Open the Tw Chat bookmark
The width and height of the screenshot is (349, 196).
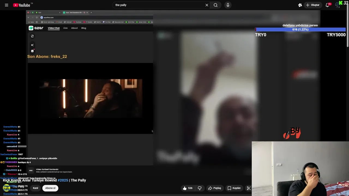(107, 22)
